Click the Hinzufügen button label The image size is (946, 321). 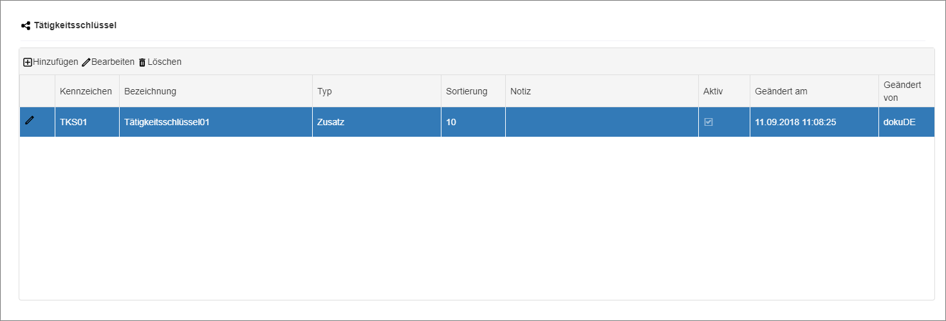pos(55,62)
